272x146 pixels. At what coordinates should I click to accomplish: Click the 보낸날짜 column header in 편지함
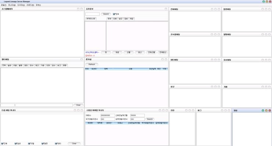pos(152,69)
